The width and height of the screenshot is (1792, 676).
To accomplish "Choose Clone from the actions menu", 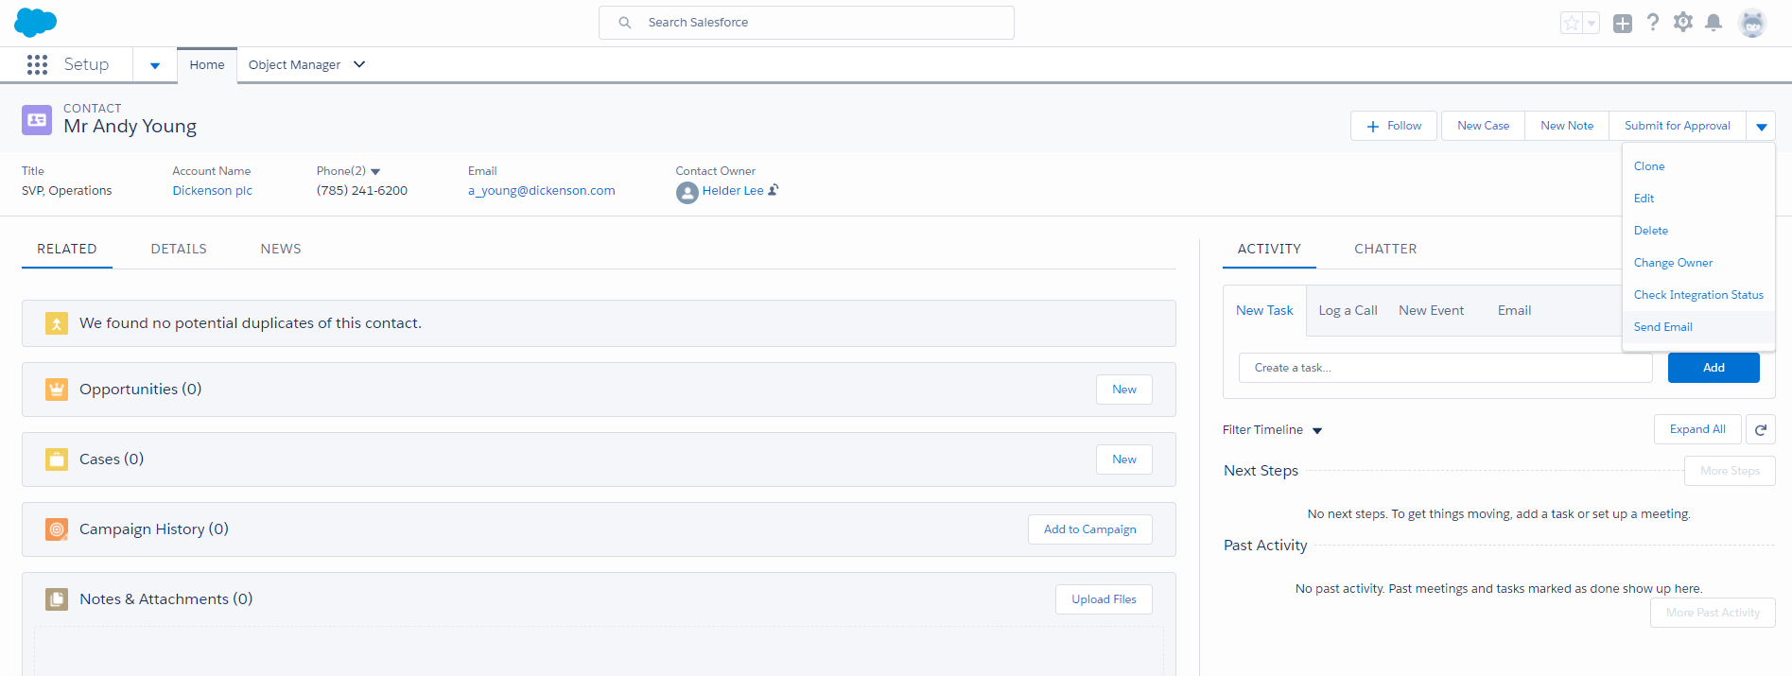I will 1698,166.
